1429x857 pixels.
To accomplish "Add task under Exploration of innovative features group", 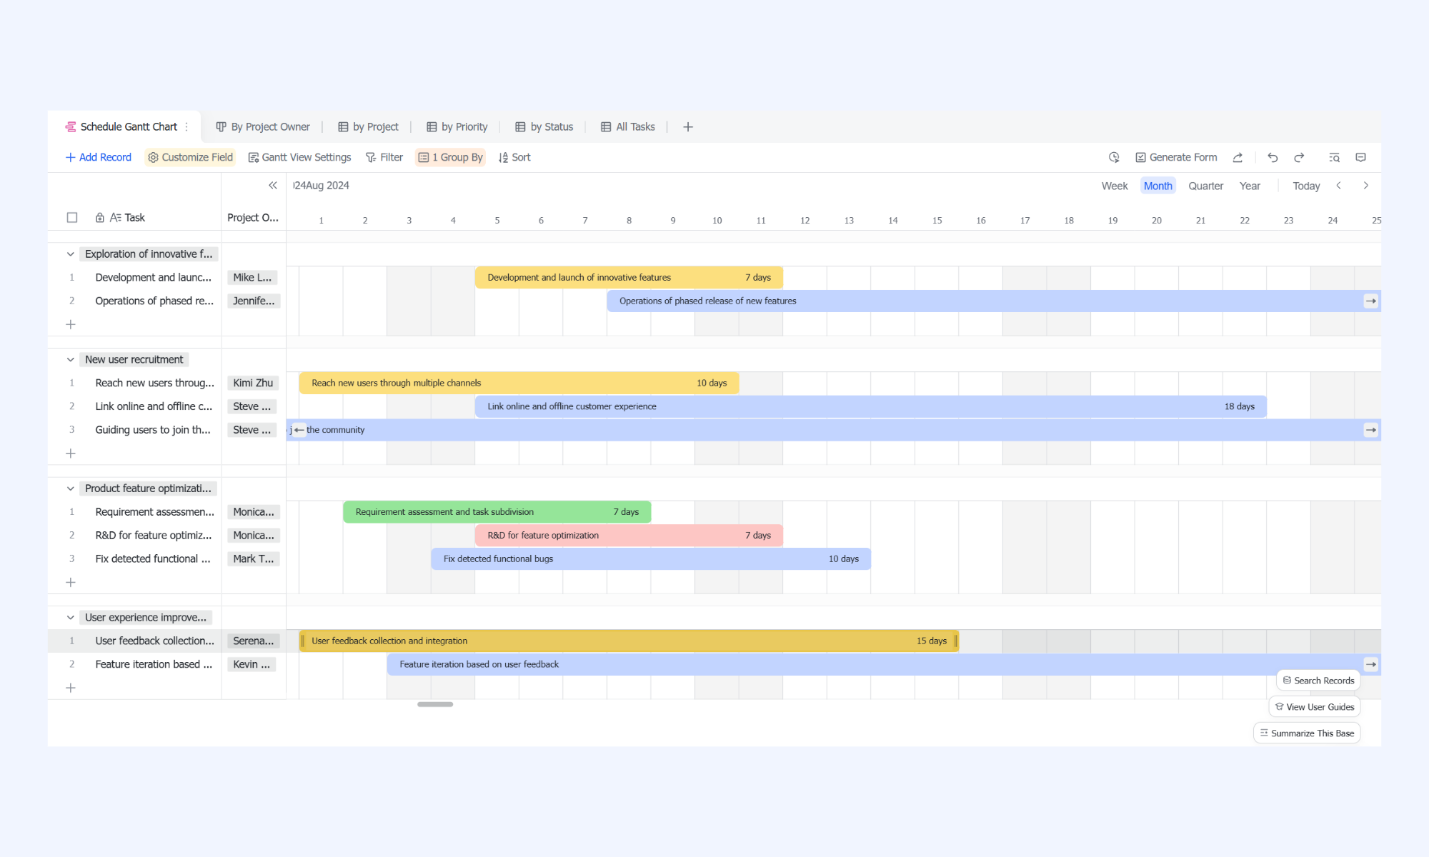I will coord(71,324).
